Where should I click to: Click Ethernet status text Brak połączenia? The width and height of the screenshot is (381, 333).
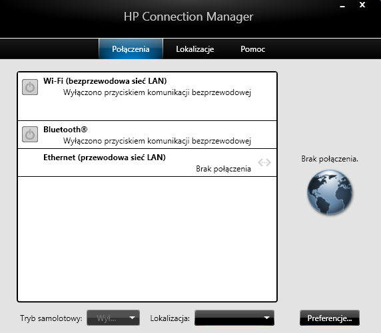pyautogui.click(x=223, y=169)
